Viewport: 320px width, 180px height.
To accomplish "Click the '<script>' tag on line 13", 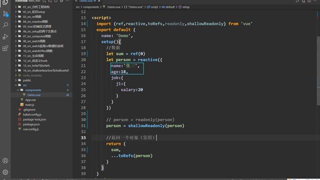I will pos(101,18).
